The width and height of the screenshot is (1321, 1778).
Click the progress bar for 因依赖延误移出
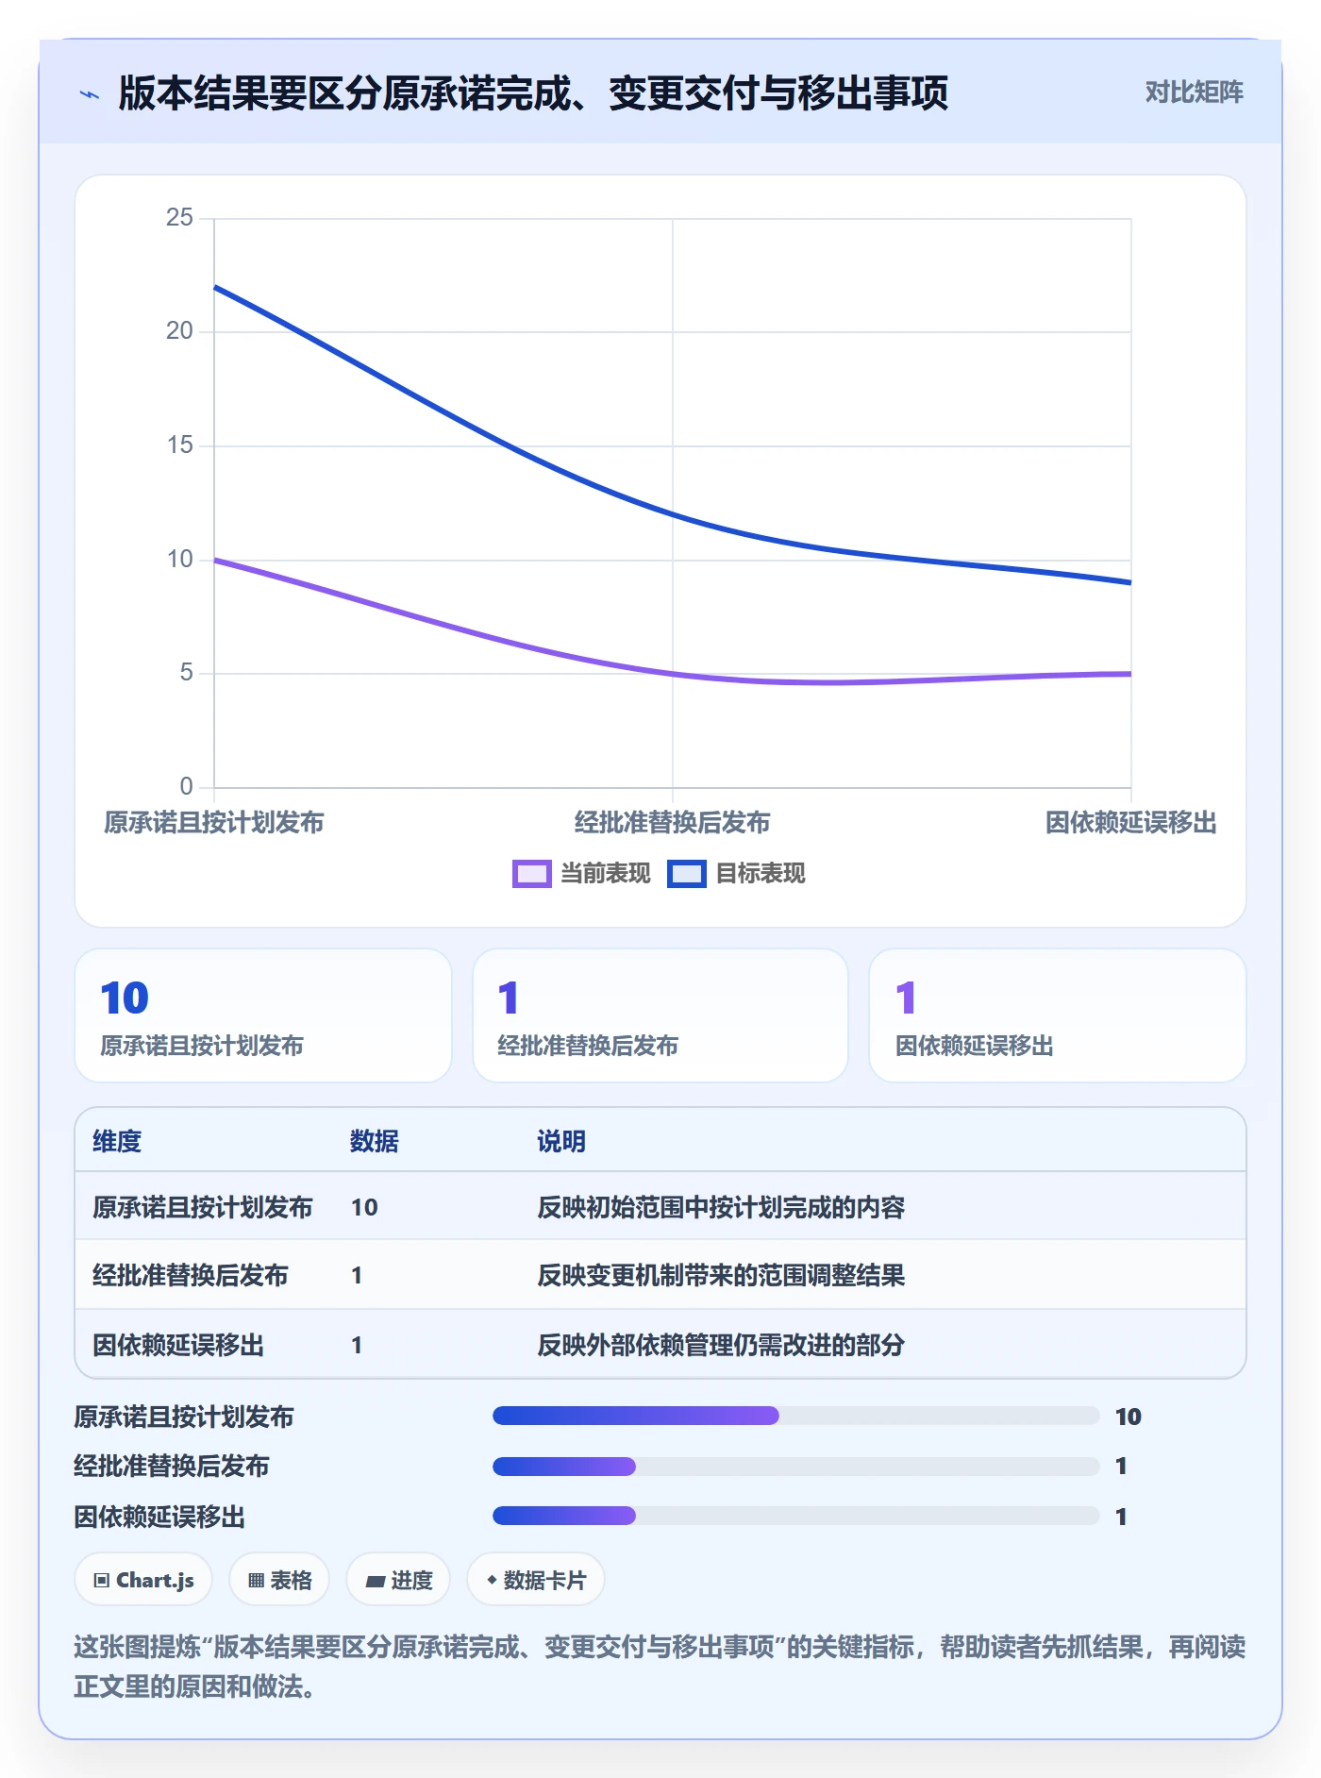(x=796, y=1516)
